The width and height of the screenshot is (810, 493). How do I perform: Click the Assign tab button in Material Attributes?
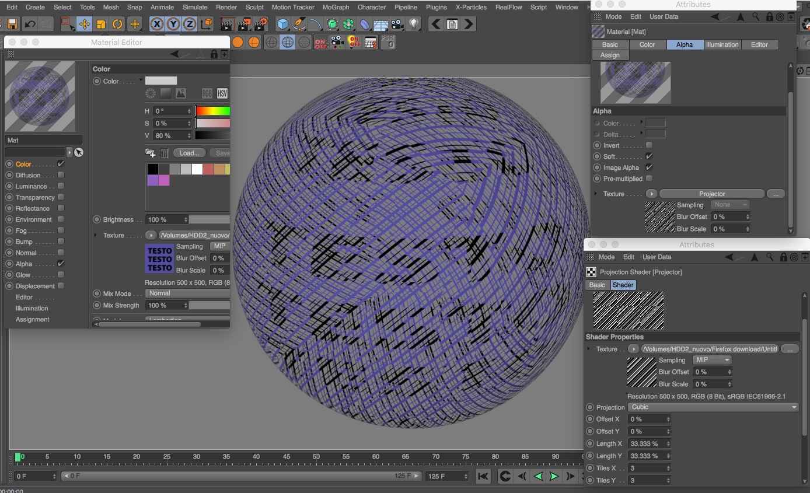click(610, 55)
